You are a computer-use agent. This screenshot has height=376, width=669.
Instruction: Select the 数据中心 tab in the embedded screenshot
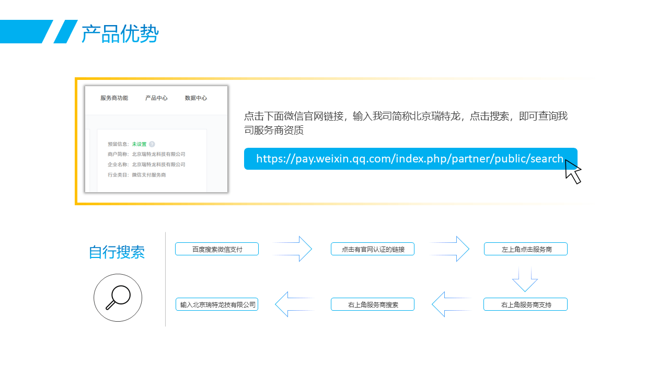click(x=196, y=98)
